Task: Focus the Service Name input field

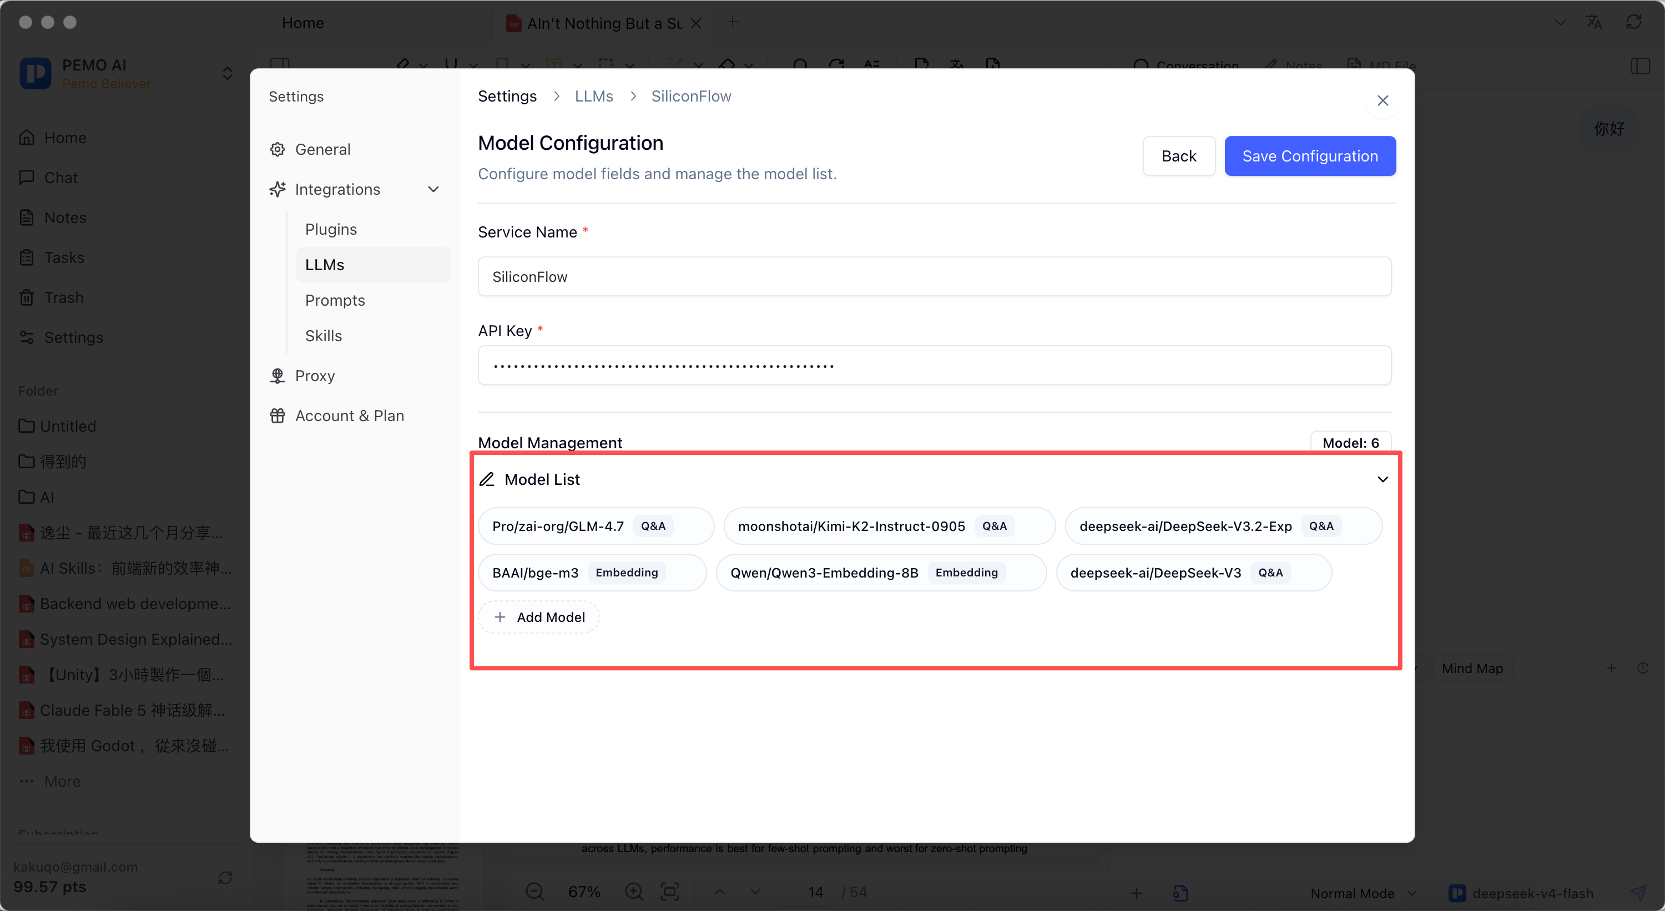Action: (x=934, y=276)
